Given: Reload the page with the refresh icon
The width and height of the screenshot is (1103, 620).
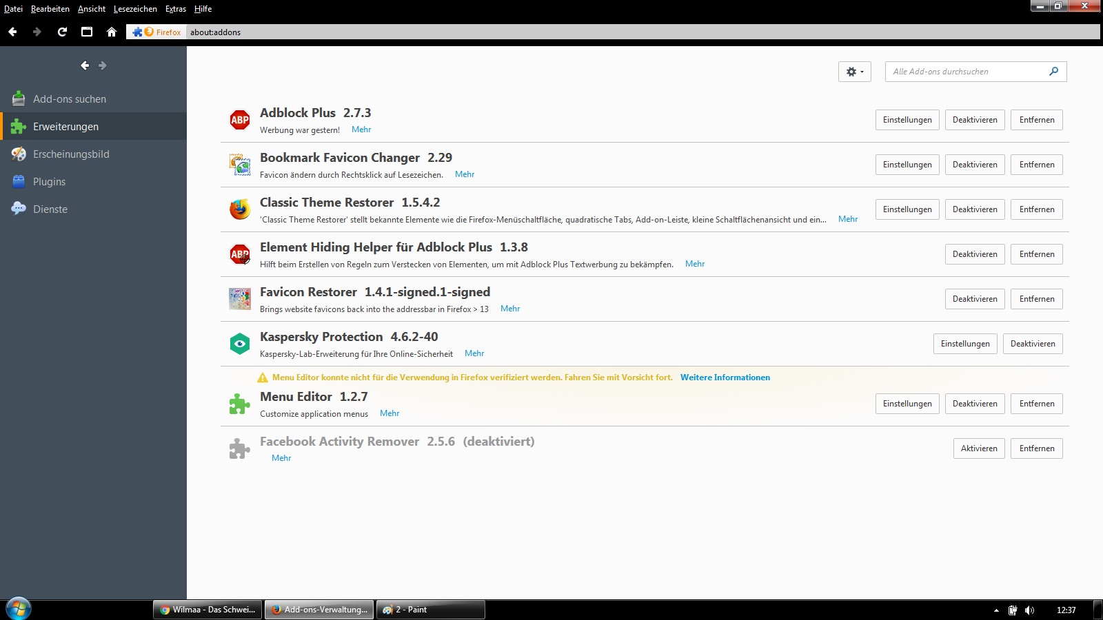Looking at the screenshot, I should [62, 32].
